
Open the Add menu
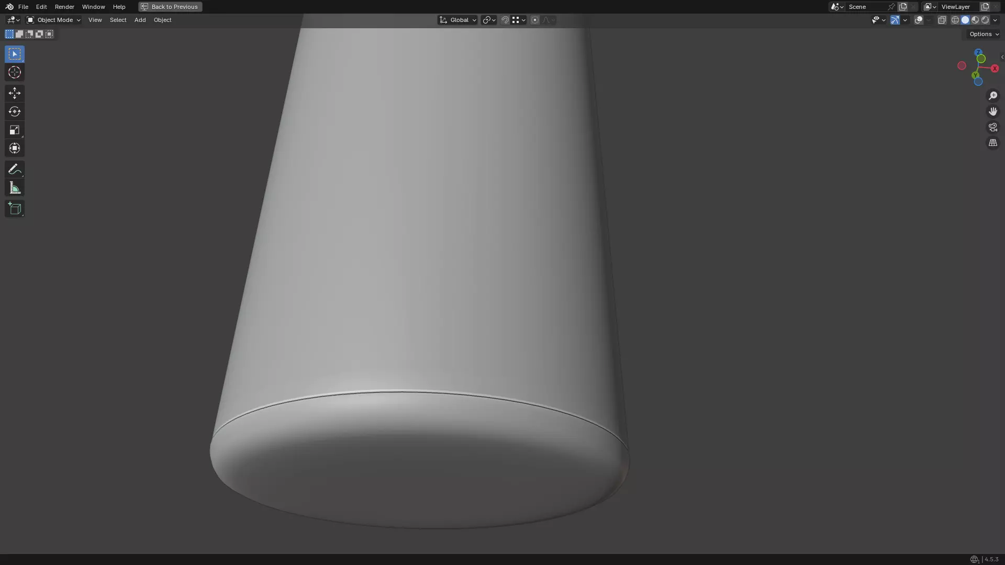(x=140, y=20)
